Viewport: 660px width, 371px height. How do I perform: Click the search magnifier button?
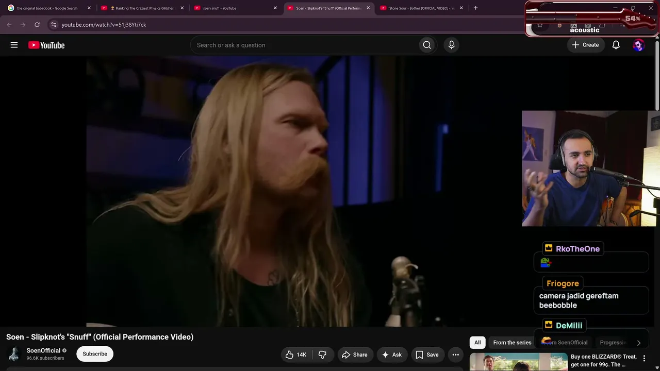[x=427, y=45]
